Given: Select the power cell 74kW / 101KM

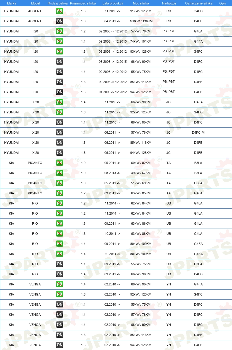Looking at the screenshot, I should pyautogui.click(x=141, y=41).
